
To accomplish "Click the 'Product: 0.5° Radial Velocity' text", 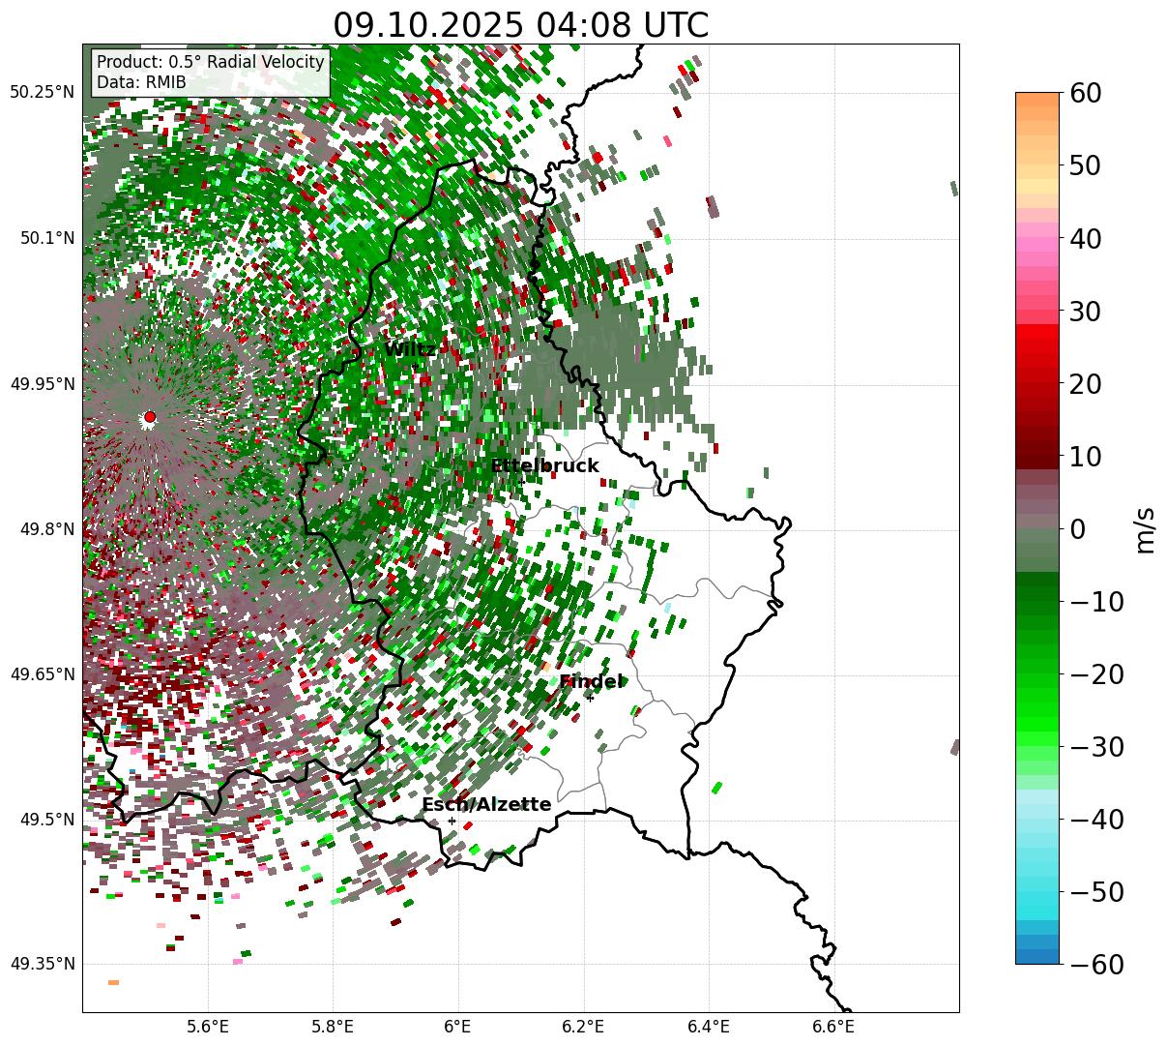I will (211, 62).
